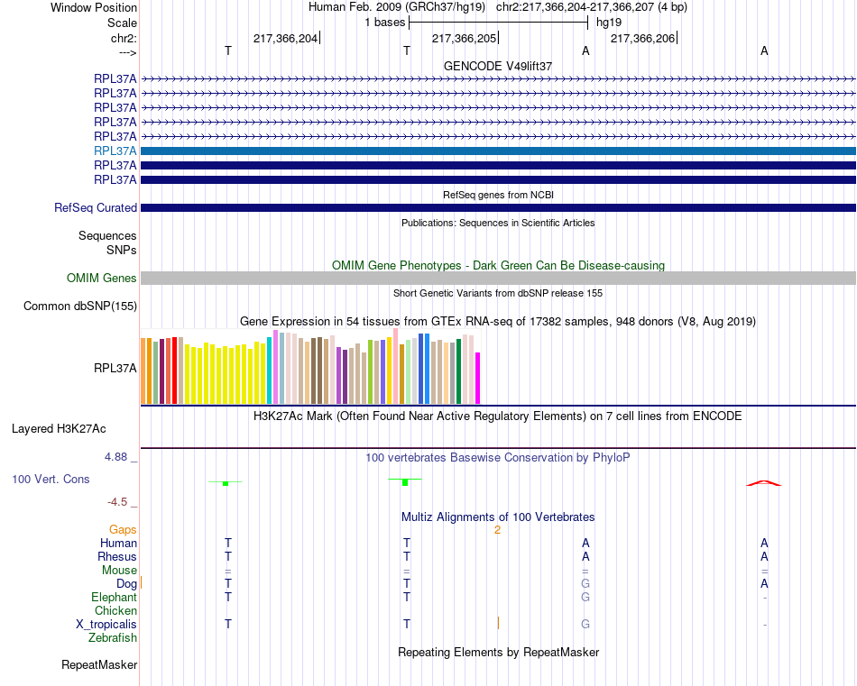Select the X_tropicalis species label

coord(106,625)
